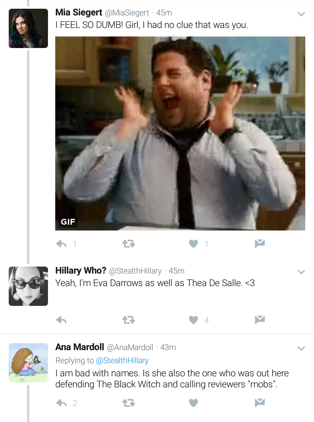
Task: Like Ana Mardoll's tweet
Action: [193, 403]
